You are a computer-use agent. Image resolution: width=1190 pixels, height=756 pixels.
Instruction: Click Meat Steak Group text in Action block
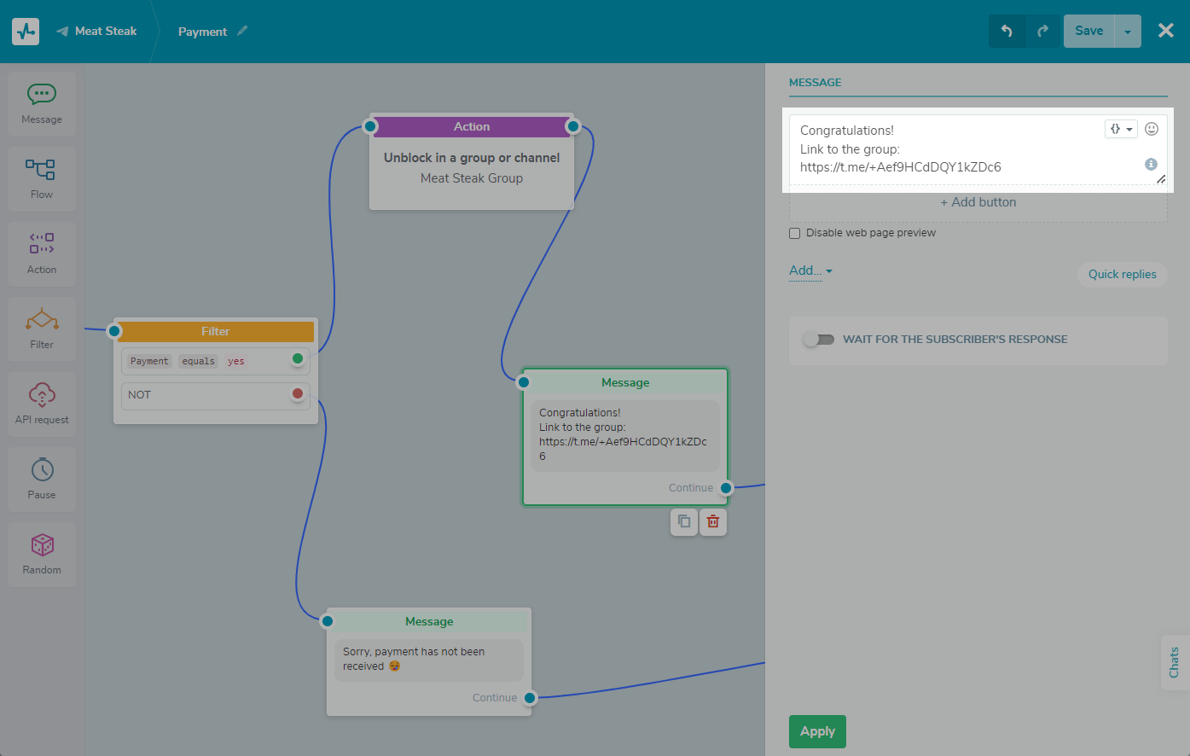pos(472,178)
